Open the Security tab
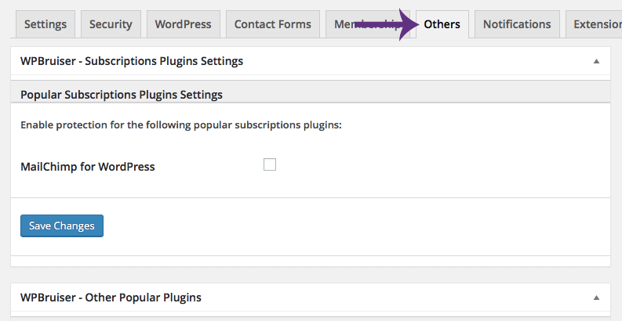The width and height of the screenshot is (622, 321). tap(111, 24)
